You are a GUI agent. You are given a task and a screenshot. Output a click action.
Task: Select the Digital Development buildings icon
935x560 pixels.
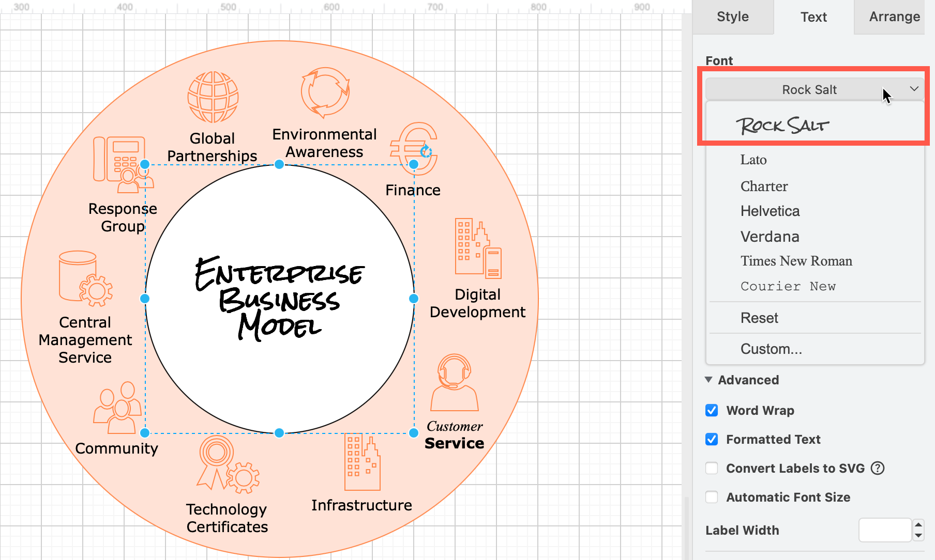[478, 248]
